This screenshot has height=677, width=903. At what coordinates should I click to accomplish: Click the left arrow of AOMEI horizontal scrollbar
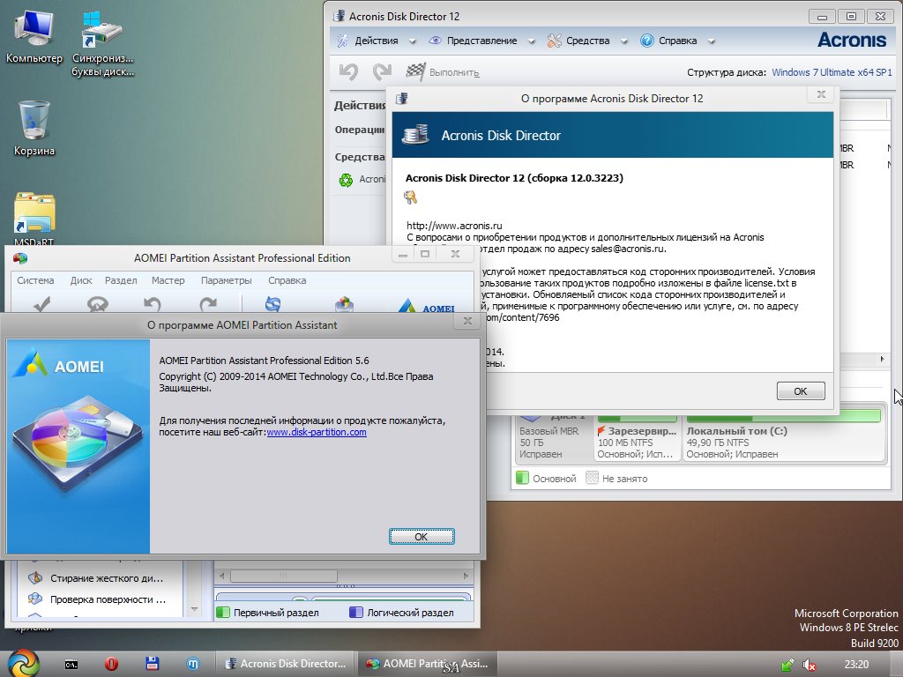coord(221,576)
